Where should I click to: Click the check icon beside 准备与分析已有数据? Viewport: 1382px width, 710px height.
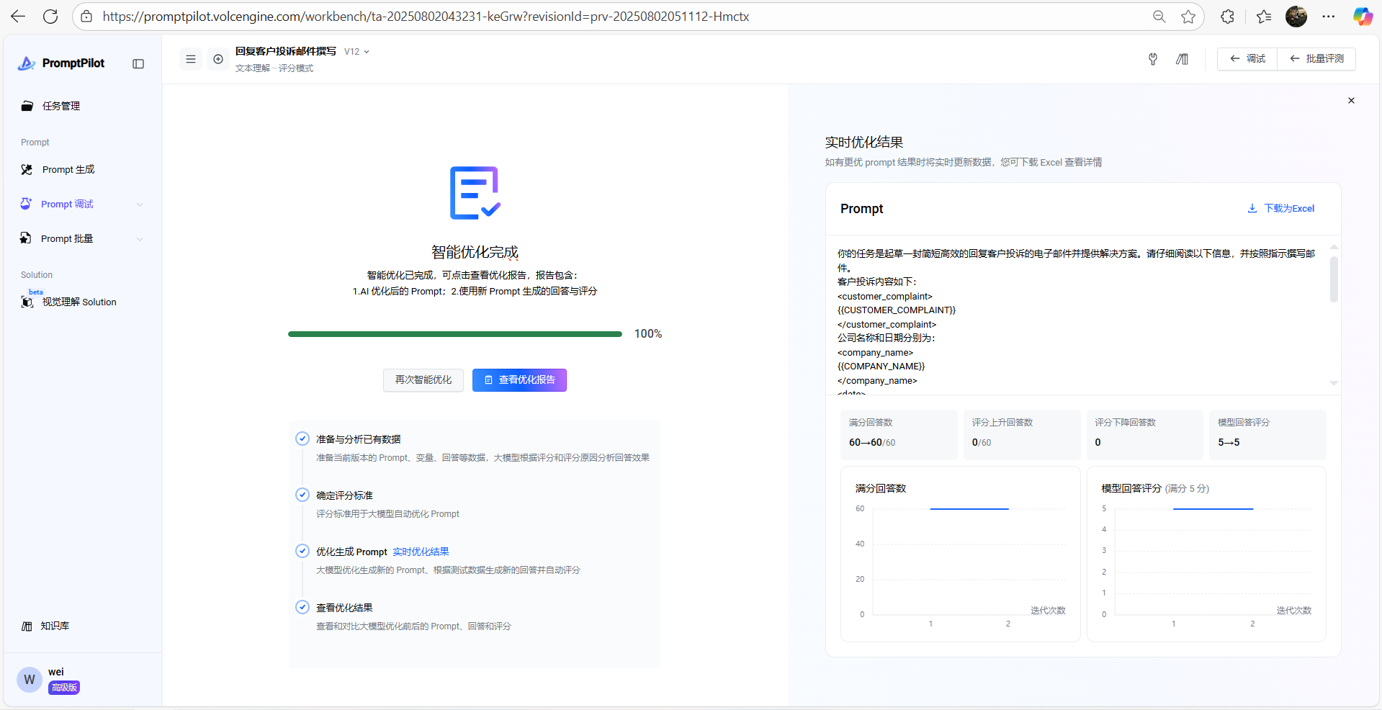pos(302,439)
